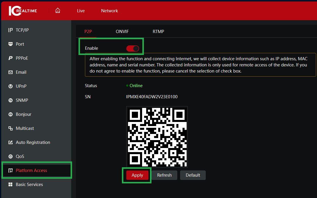The height and width of the screenshot is (198, 317).
Task: Select Email label in sidebar
Action: coord(21,72)
